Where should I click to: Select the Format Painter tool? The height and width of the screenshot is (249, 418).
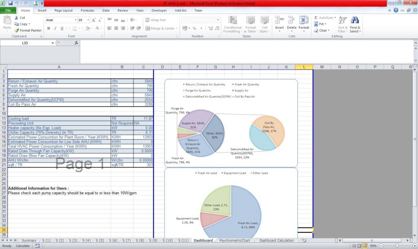28,31
